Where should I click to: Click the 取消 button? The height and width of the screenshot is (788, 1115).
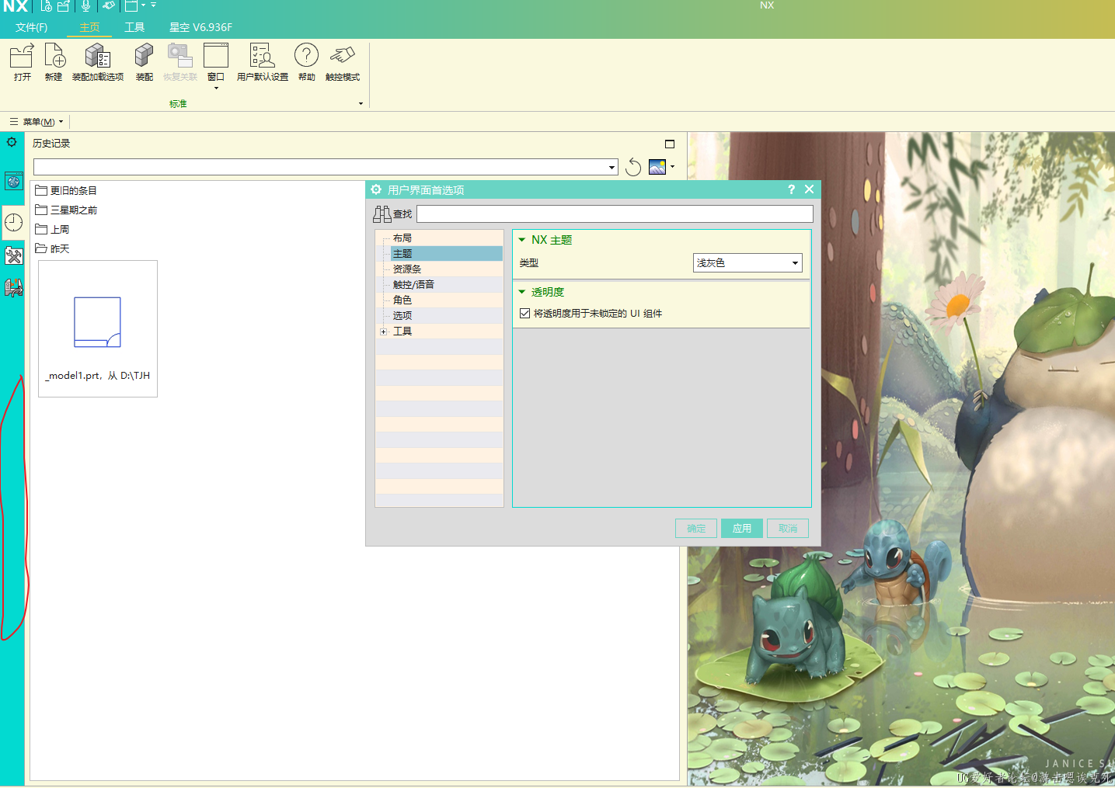point(788,529)
